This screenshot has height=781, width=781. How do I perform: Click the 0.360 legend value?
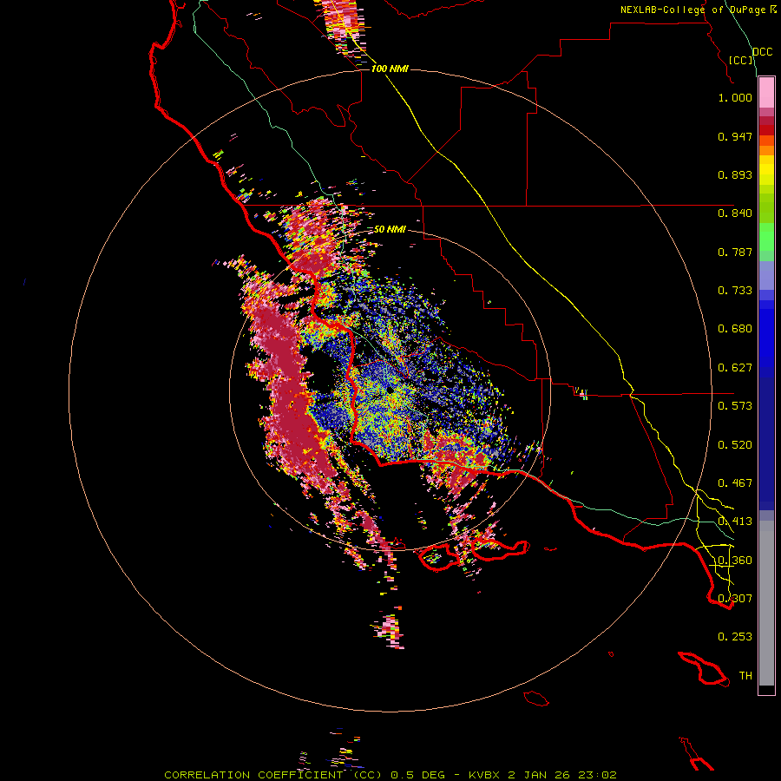point(735,561)
